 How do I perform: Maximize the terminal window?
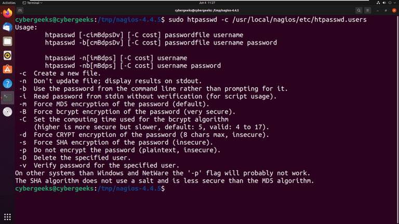point(385,10)
